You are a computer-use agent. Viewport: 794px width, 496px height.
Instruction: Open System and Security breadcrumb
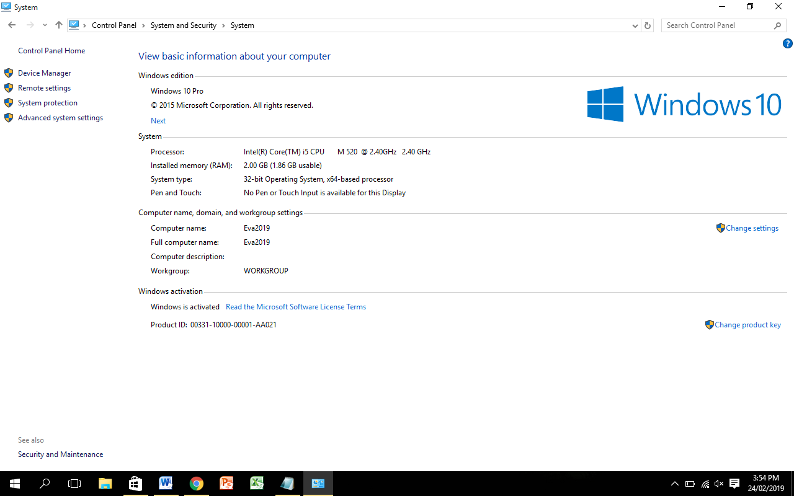click(x=184, y=25)
